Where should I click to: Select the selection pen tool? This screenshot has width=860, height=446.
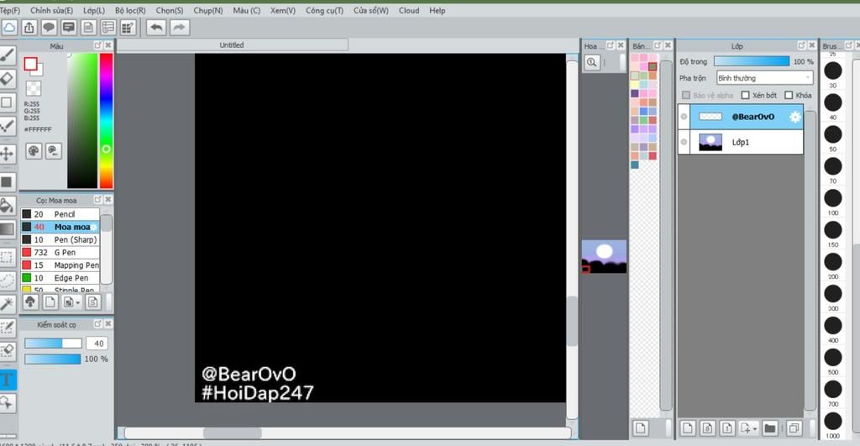point(7,328)
